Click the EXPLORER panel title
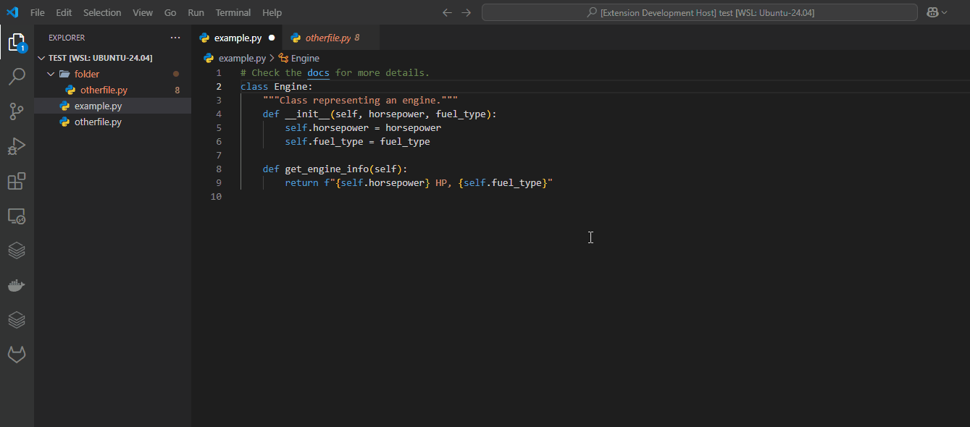This screenshot has width=970, height=427. click(x=67, y=38)
